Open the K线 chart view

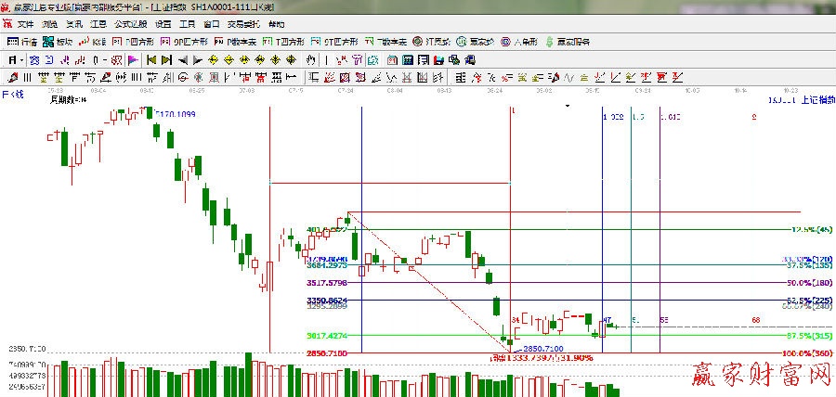[93, 42]
